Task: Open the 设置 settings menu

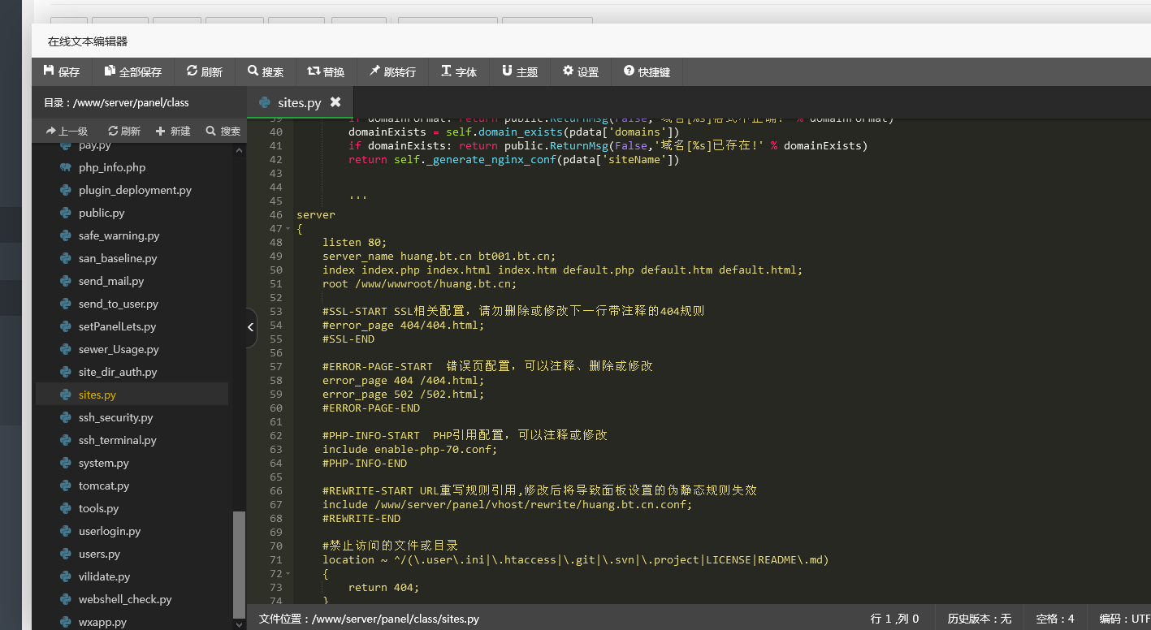Action: (581, 71)
